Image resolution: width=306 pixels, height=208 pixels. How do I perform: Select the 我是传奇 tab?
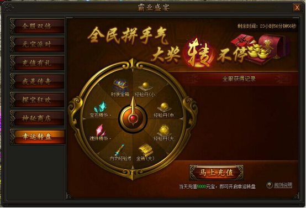tap(37, 81)
